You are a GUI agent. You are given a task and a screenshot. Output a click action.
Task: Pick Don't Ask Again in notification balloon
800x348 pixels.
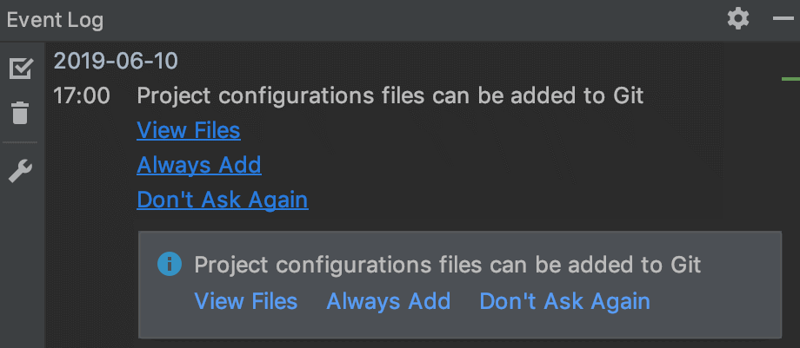(564, 301)
